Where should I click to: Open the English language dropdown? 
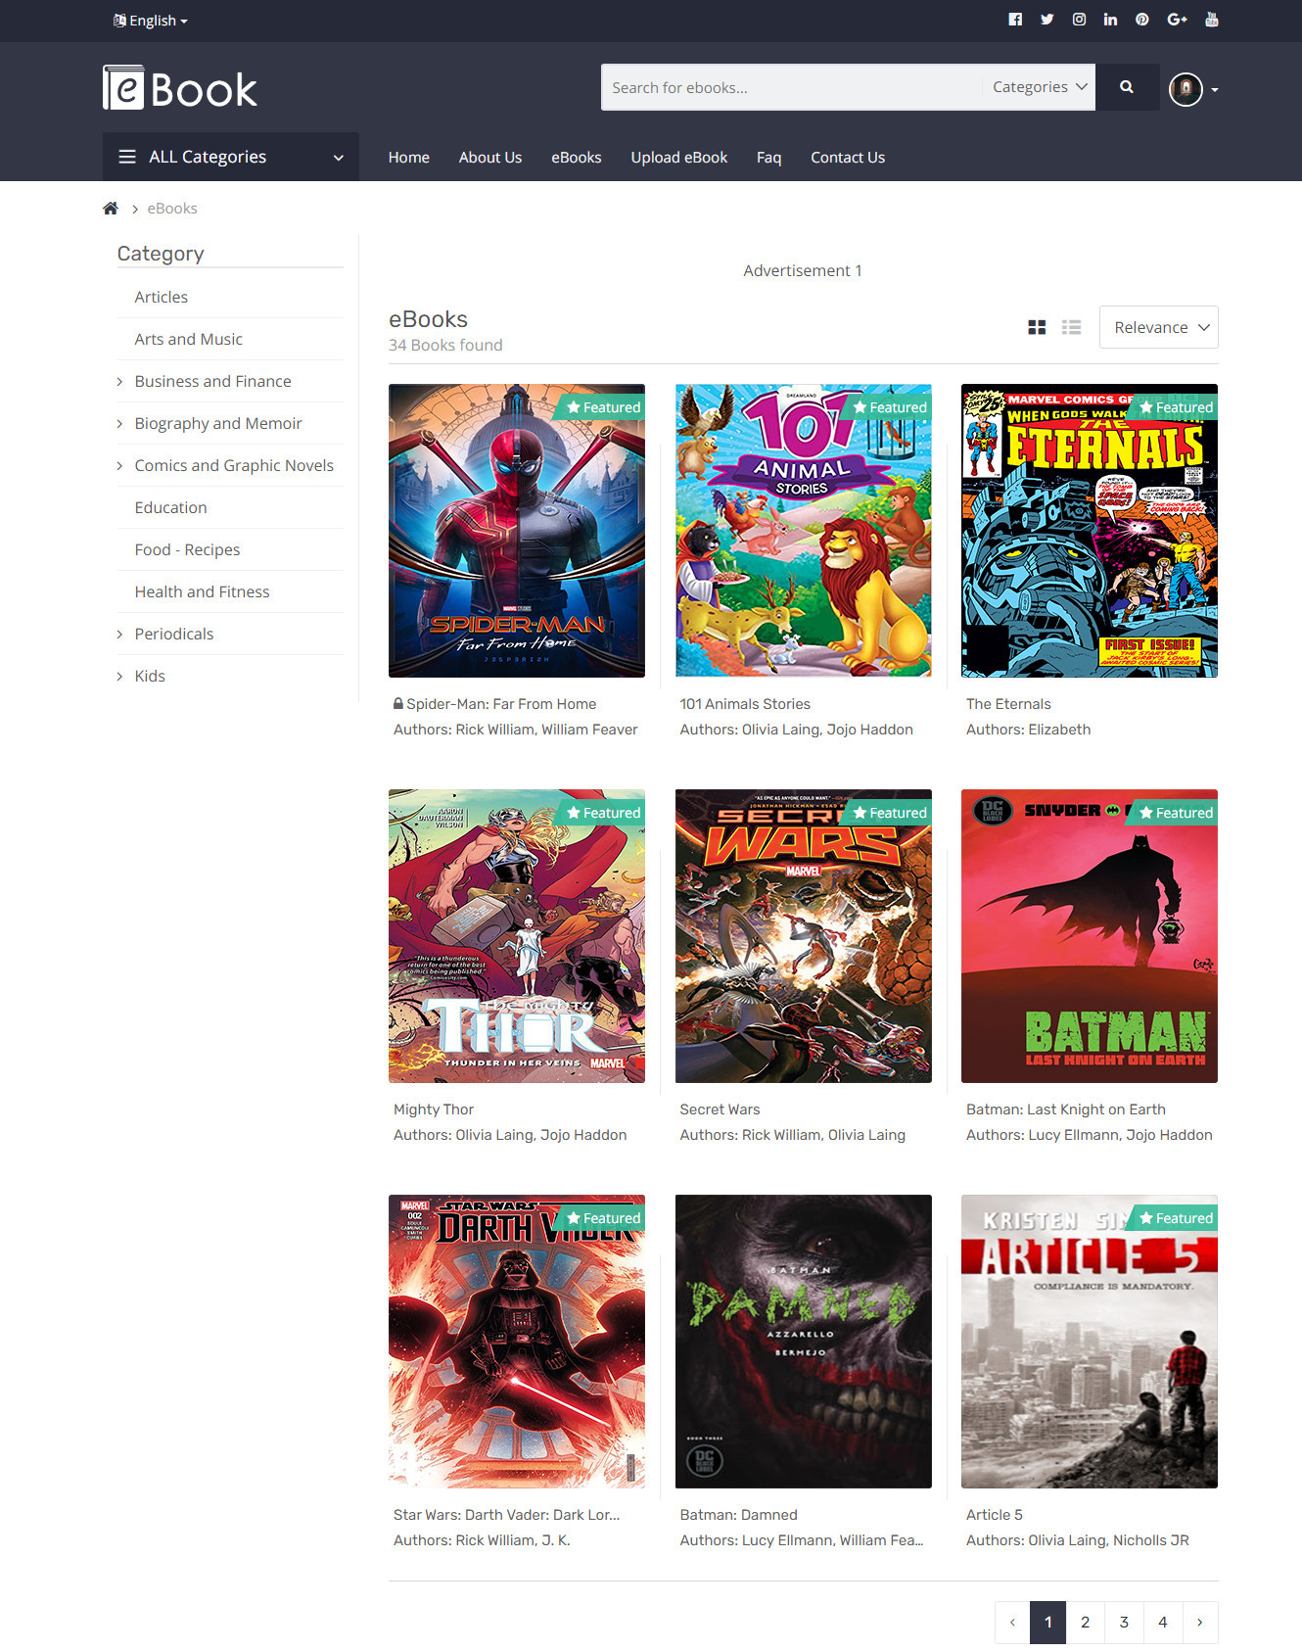[151, 21]
